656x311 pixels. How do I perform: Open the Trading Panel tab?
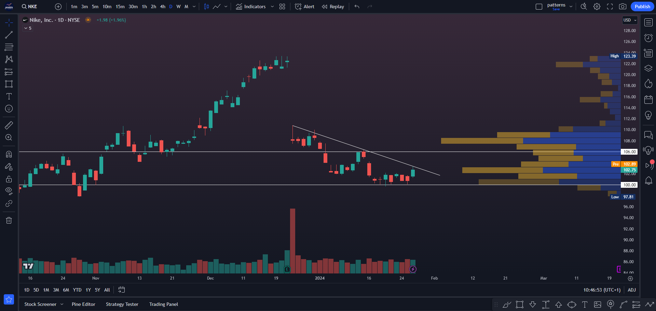click(164, 304)
